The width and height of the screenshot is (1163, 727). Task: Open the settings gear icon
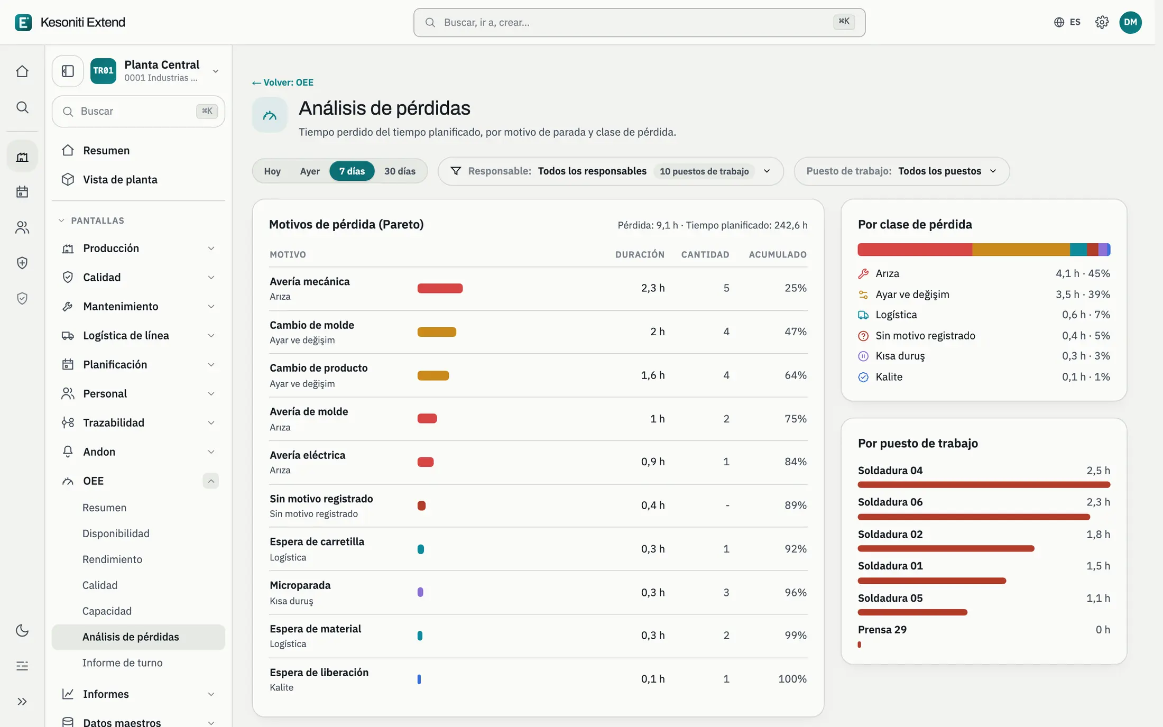point(1102,22)
